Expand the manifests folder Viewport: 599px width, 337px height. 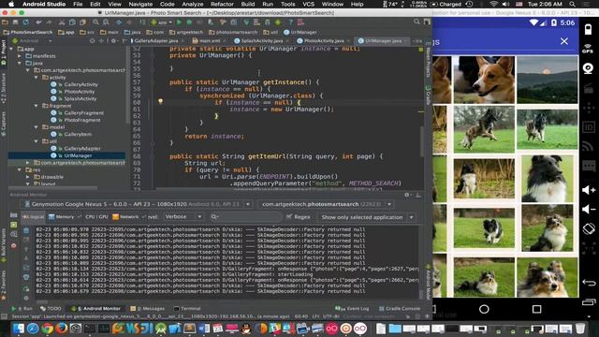point(20,56)
